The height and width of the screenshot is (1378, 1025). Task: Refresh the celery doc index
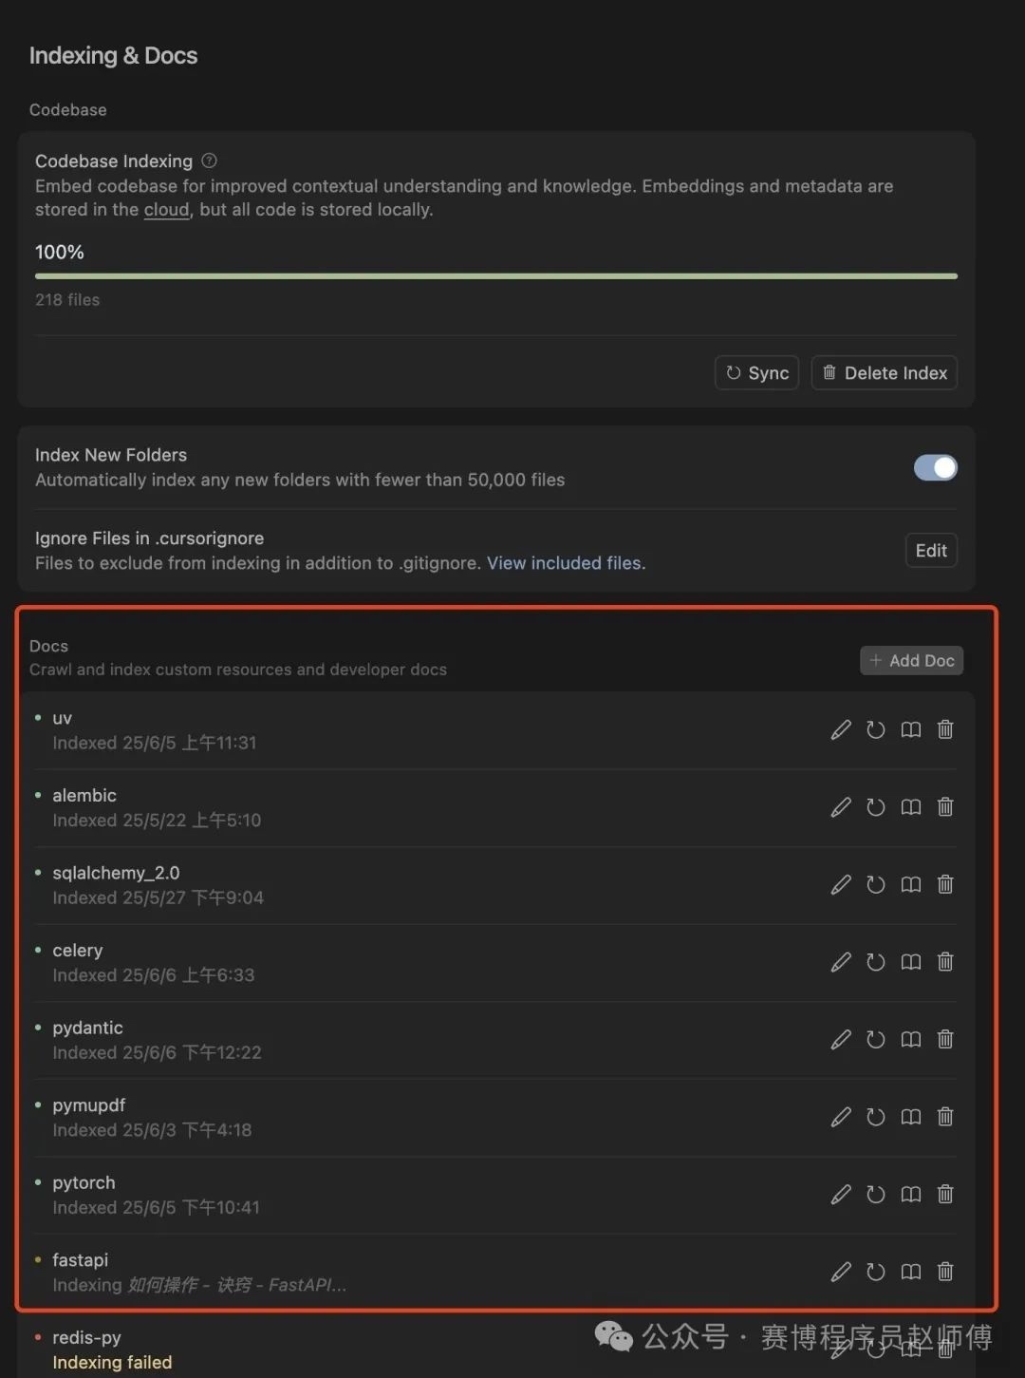(x=876, y=962)
